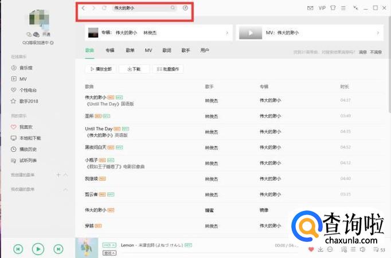Click the 播放全部 button
This screenshot has width=391, height=258.
[101, 69]
